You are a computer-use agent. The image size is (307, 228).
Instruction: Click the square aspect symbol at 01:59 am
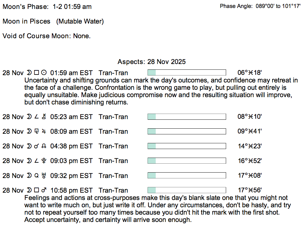(x=37, y=73)
